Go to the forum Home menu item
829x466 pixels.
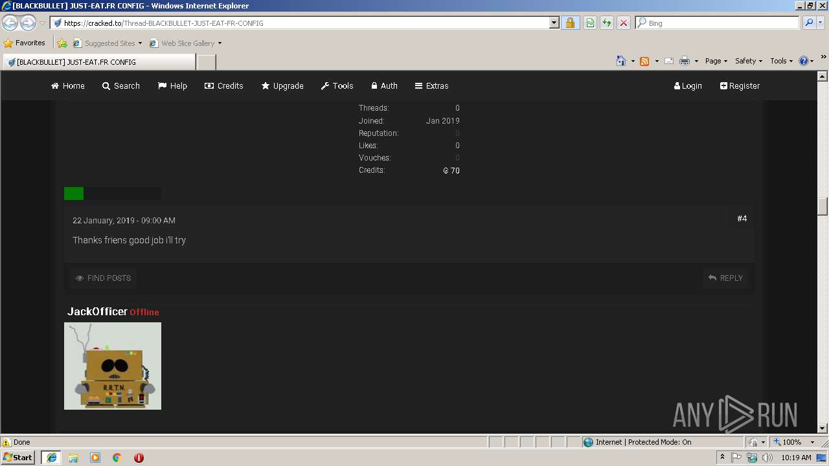click(68, 85)
